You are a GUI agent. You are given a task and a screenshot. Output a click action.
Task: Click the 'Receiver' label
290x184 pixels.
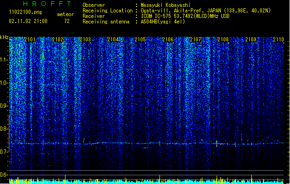coord(94,16)
